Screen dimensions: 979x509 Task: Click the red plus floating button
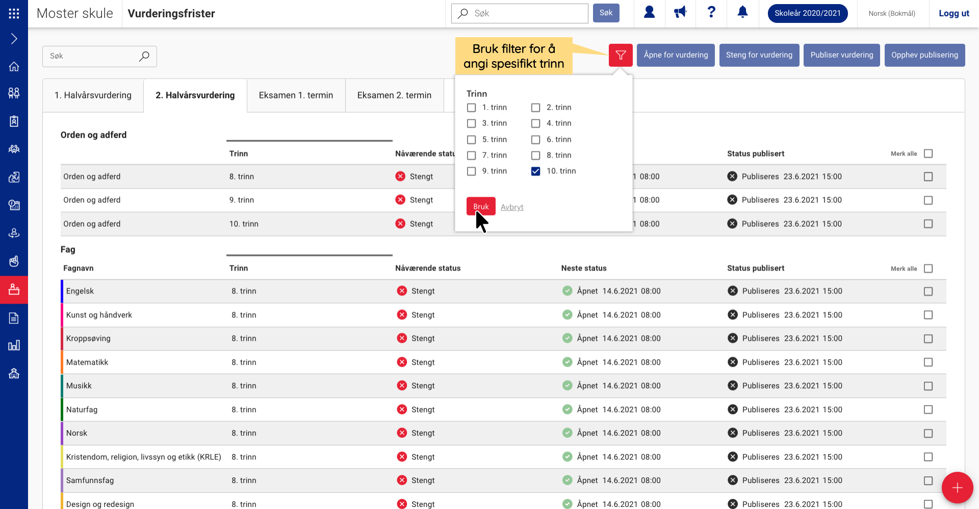(957, 488)
